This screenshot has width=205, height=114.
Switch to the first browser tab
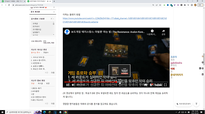14,1
